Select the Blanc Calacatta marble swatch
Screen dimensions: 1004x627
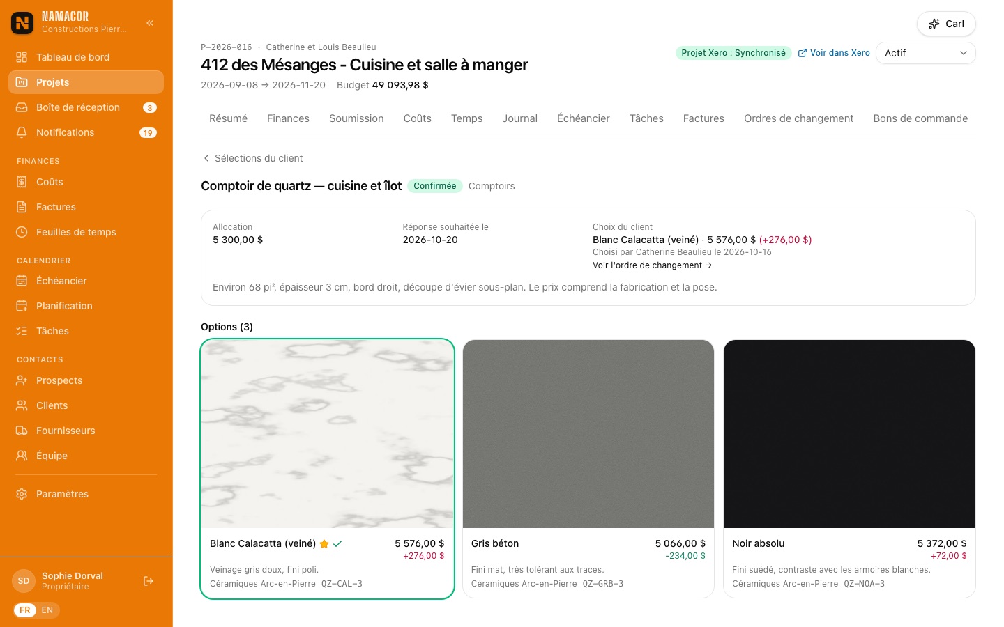[x=328, y=434]
